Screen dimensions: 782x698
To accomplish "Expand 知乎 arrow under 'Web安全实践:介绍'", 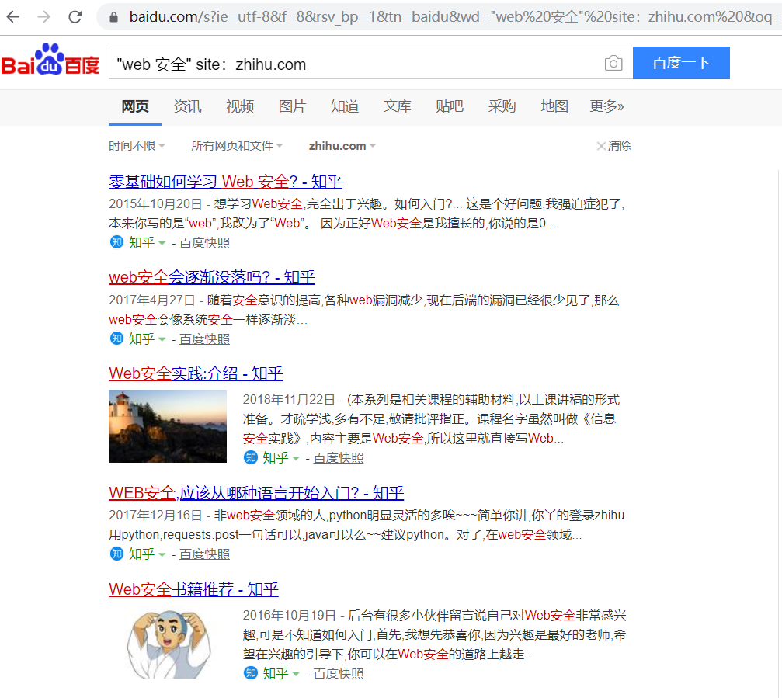I will [296, 458].
